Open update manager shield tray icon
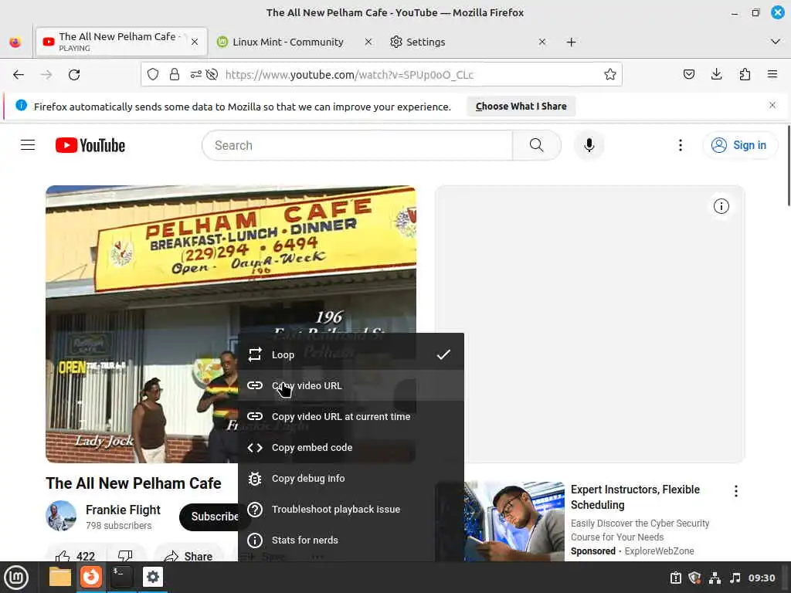The height and width of the screenshot is (593, 791). [x=694, y=578]
